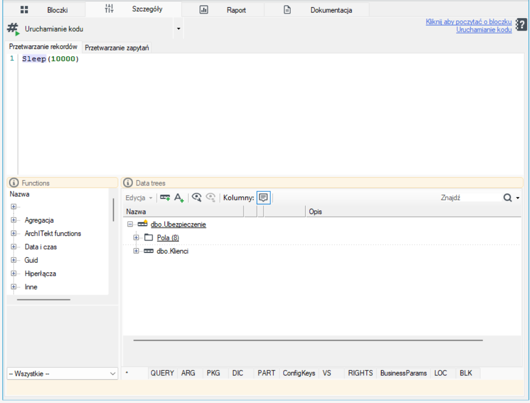
Task: Click the add data source icon
Action: [165, 198]
